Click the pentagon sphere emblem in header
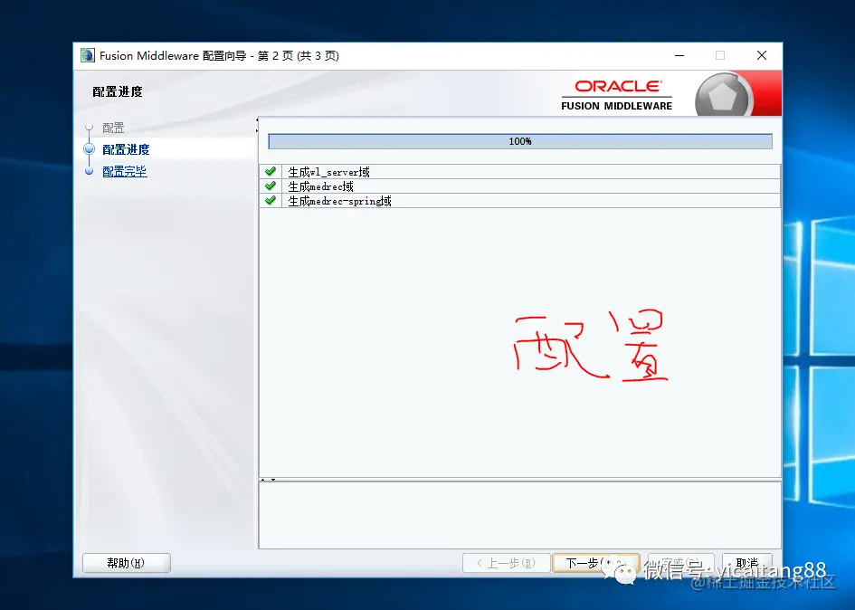Image resolution: width=855 pixels, height=610 pixels. coord(723,96)
